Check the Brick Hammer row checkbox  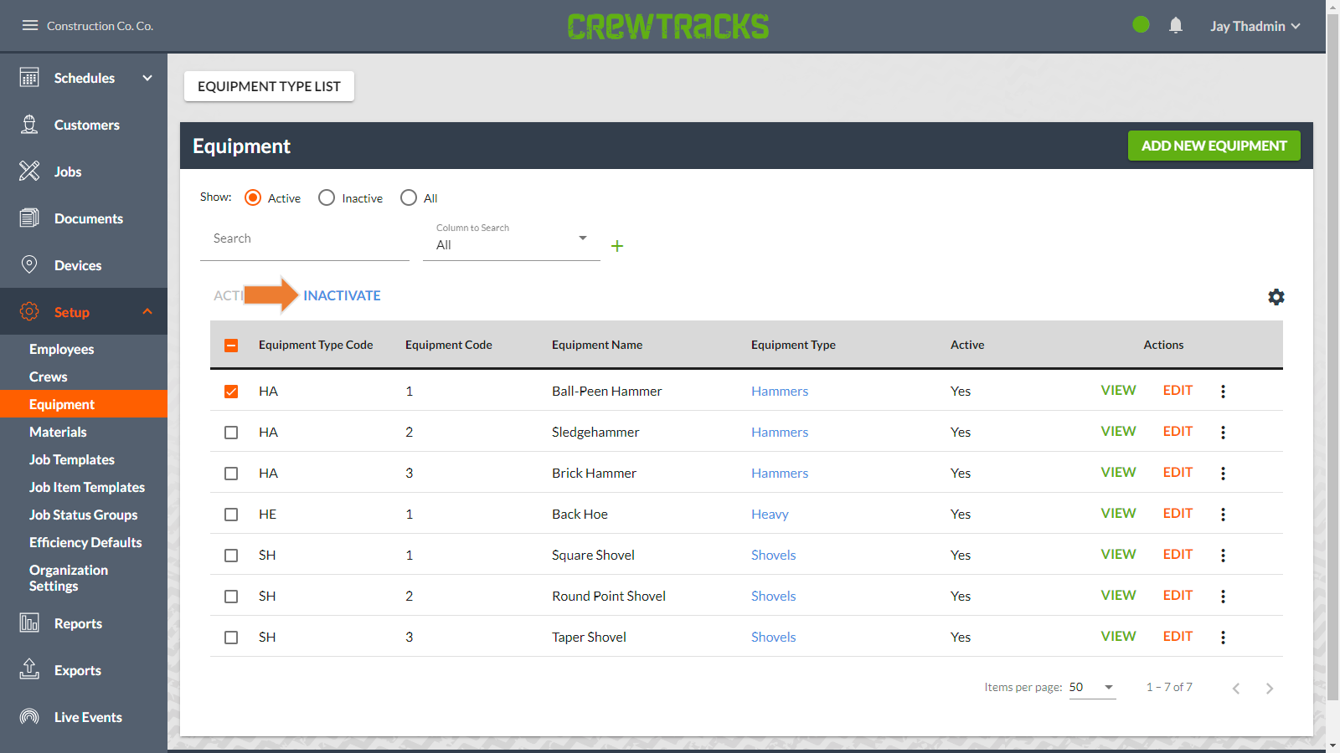[231, 474]
